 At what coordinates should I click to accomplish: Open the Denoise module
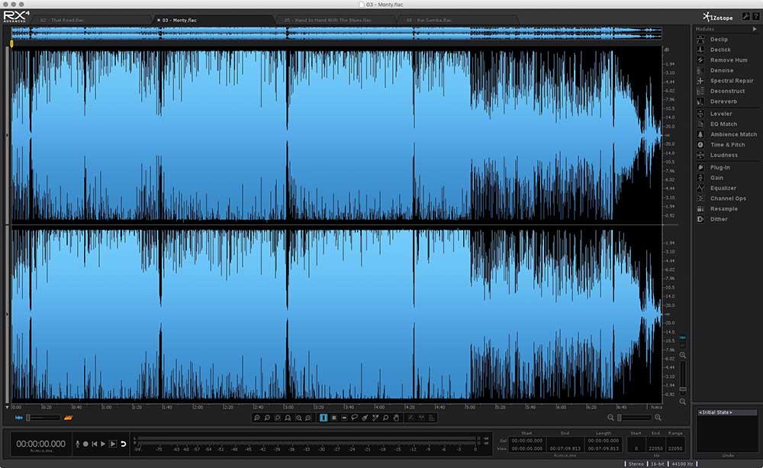coord(721,70)
